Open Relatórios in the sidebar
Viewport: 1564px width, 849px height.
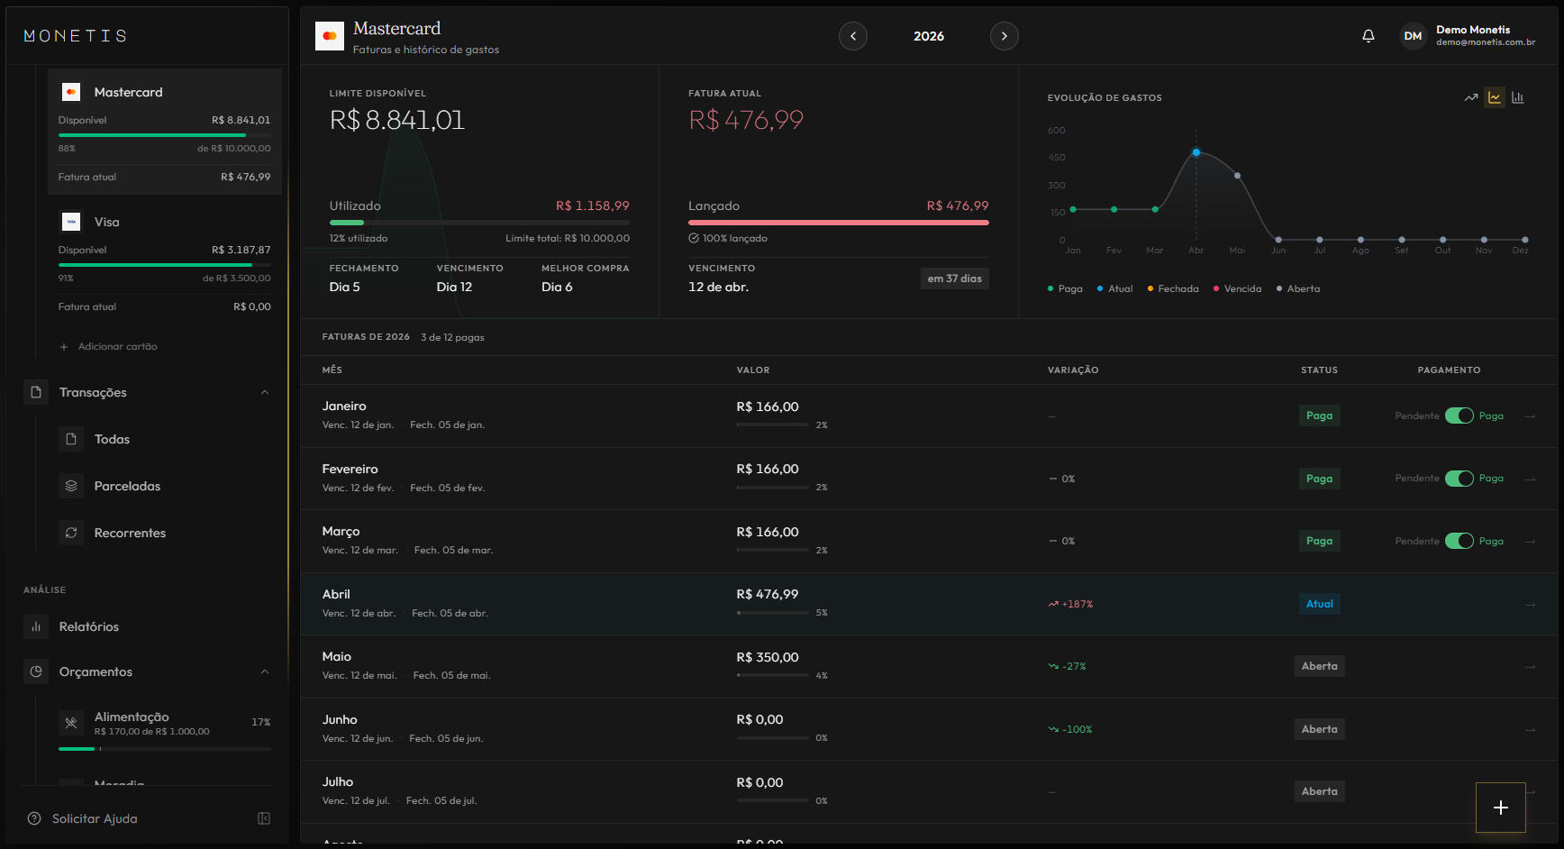88,626
